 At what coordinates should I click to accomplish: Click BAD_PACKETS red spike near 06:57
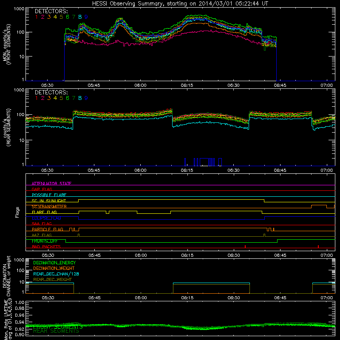[318, 246]
